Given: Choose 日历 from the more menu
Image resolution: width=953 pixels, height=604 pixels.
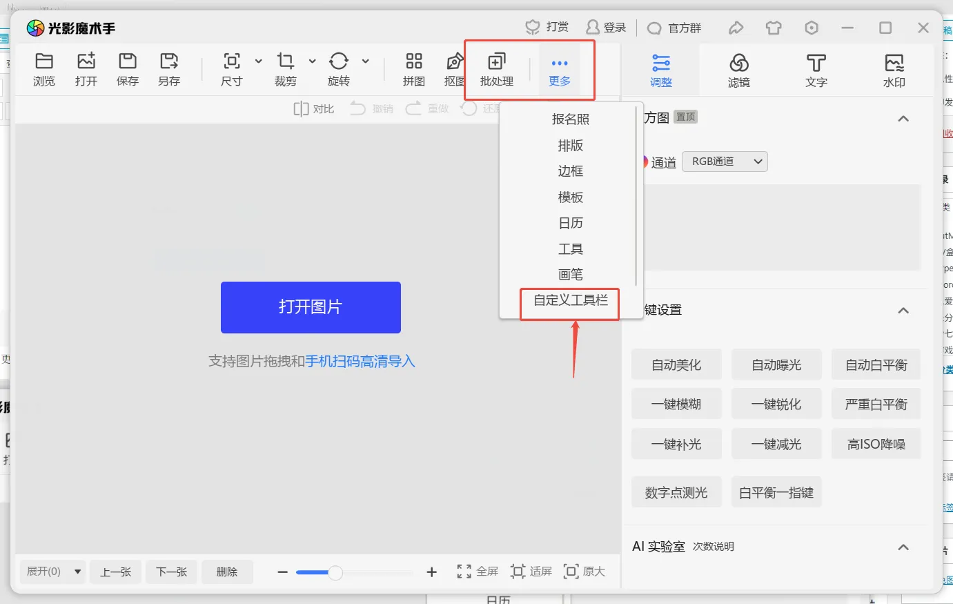Looking at the screenshot, I should (x=571, y=223).
